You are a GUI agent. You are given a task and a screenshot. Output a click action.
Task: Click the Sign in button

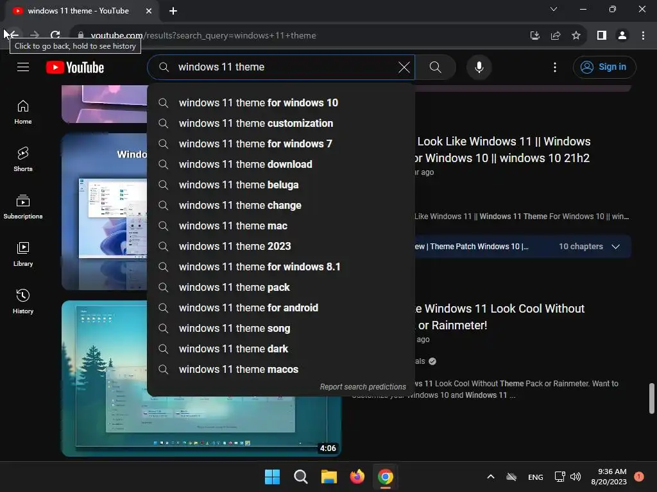click(x=604, y=67)
